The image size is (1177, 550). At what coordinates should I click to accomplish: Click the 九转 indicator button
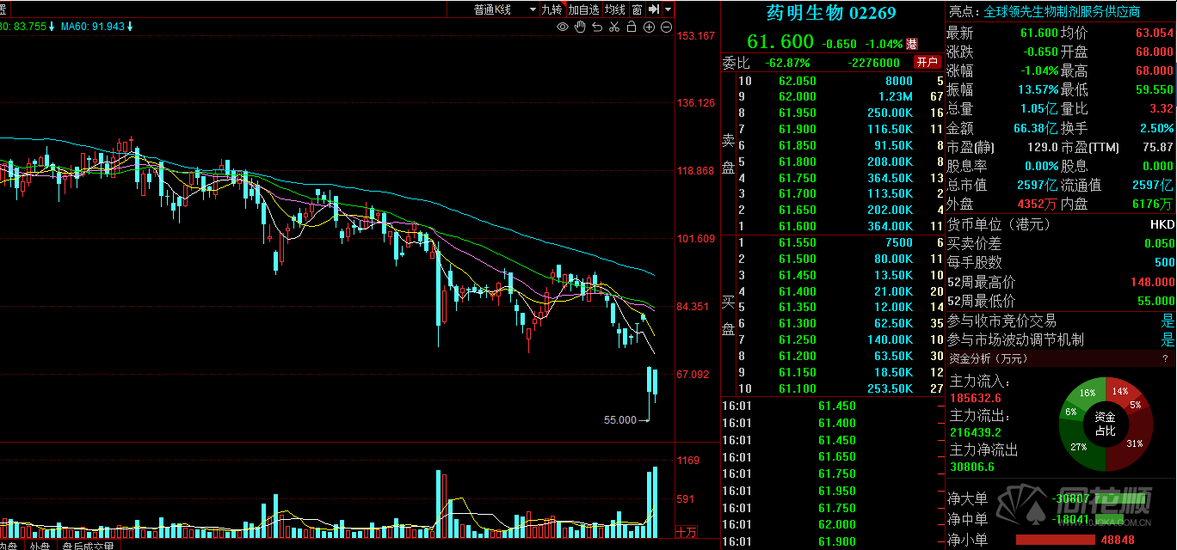[x=552, y=9]
